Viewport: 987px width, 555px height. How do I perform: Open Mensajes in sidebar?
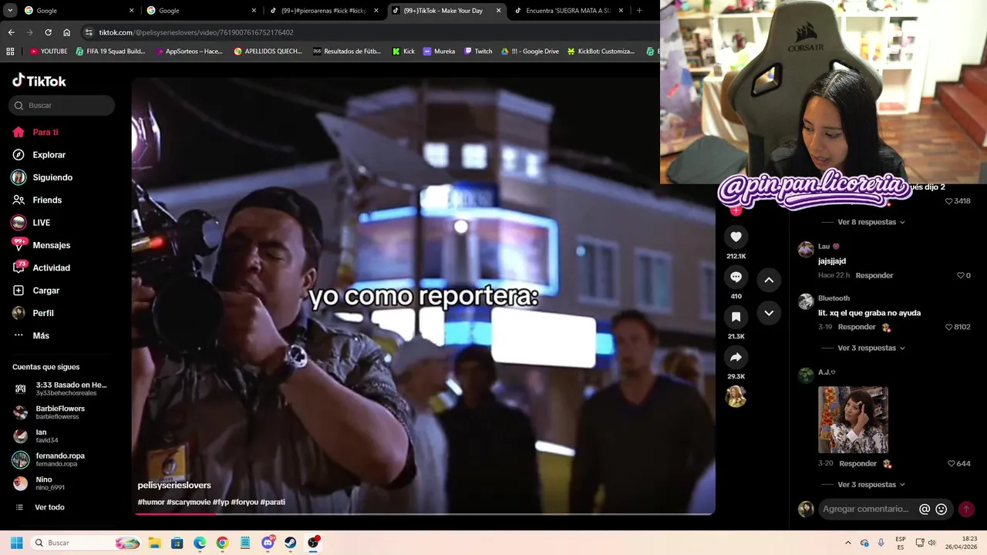click(41, 245)
